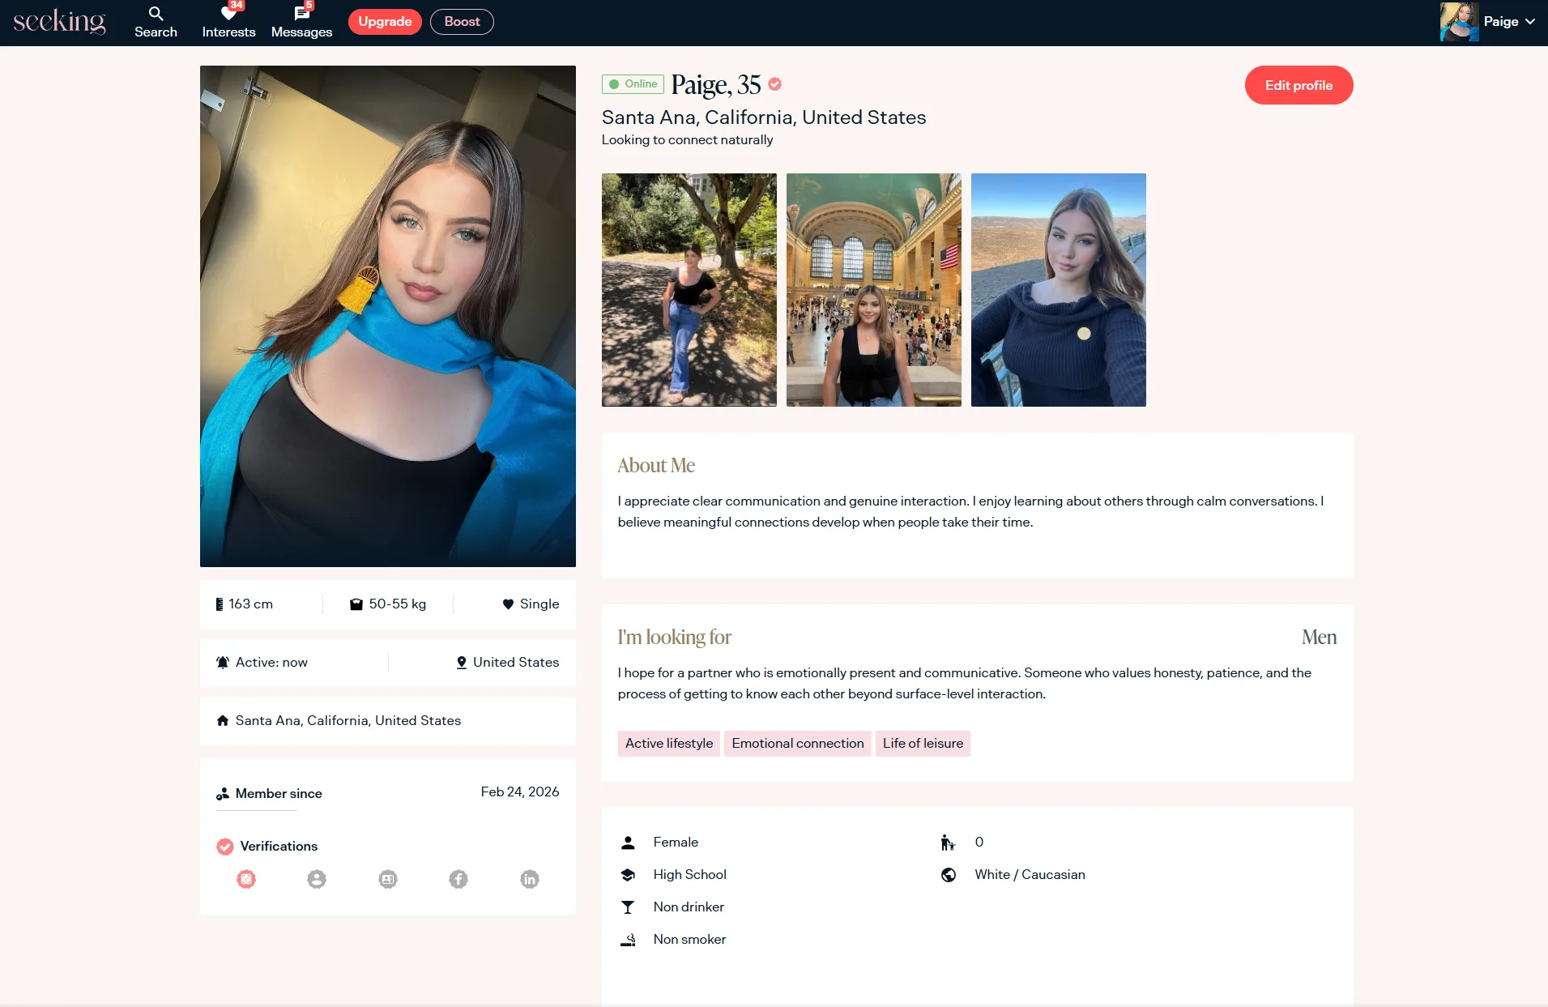This screenshot has height=1007, width=1548.
Task: Select the Active lifestyle tag
Action: [668, 743]
